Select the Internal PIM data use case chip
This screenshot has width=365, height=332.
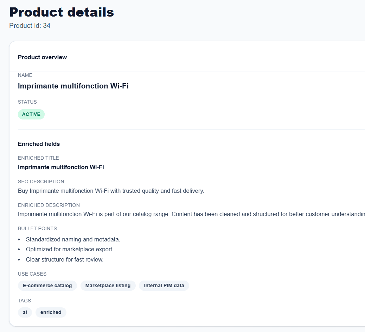pos(164,285)
